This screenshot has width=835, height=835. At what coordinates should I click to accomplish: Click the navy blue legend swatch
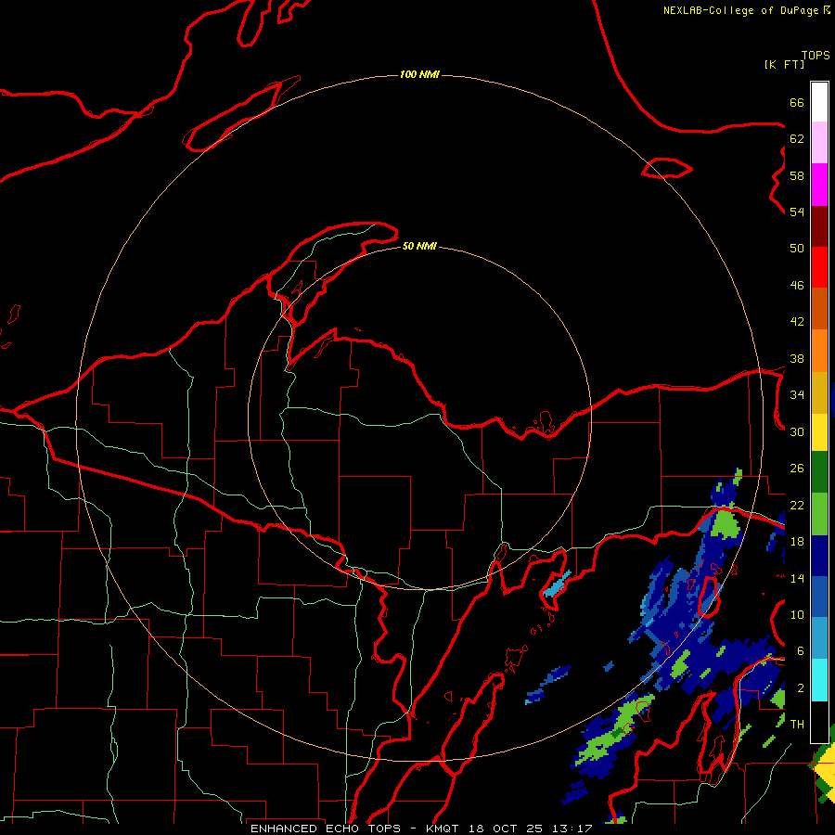point(819,556)
